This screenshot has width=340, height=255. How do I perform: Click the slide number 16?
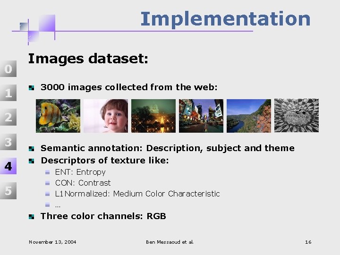[308, 242]
